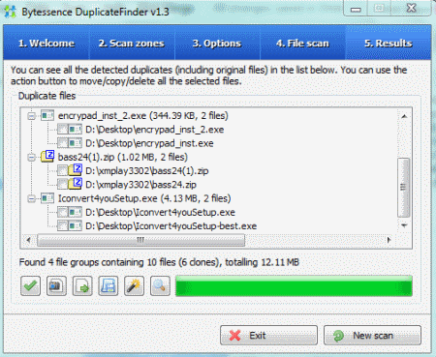Switch to the 2. Scan zones tab

pyautogui.click(x=132, y=43)
